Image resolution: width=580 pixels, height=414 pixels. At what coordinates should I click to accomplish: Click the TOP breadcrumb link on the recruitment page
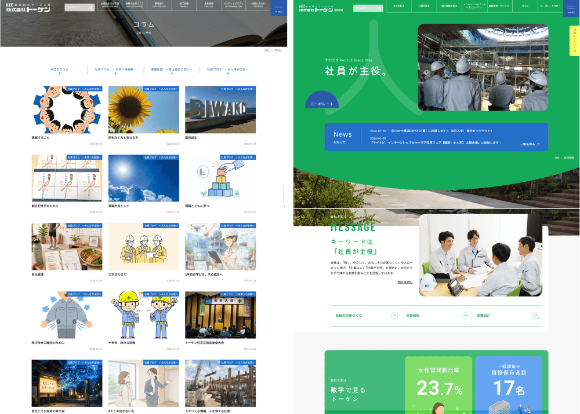pyautogui.click(x=557, y=157)
